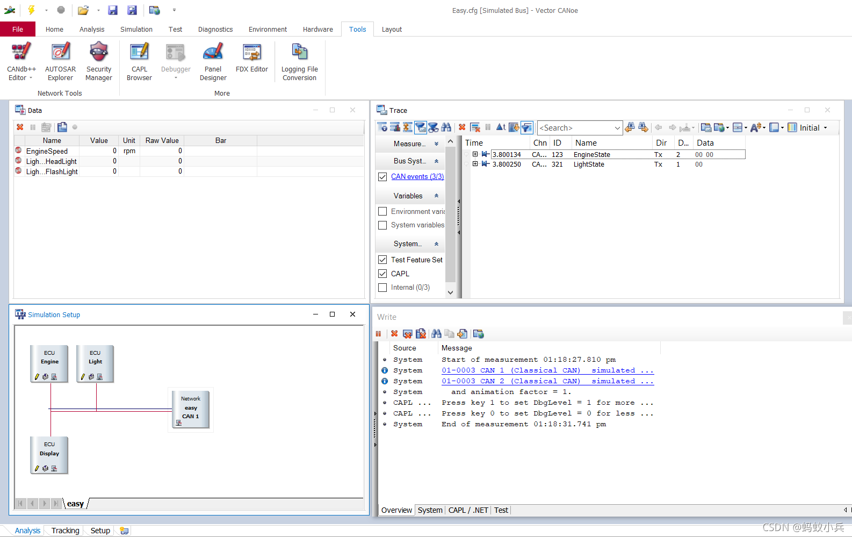
Task: Click the Layout ribbon tab
Action: point(392,29)
